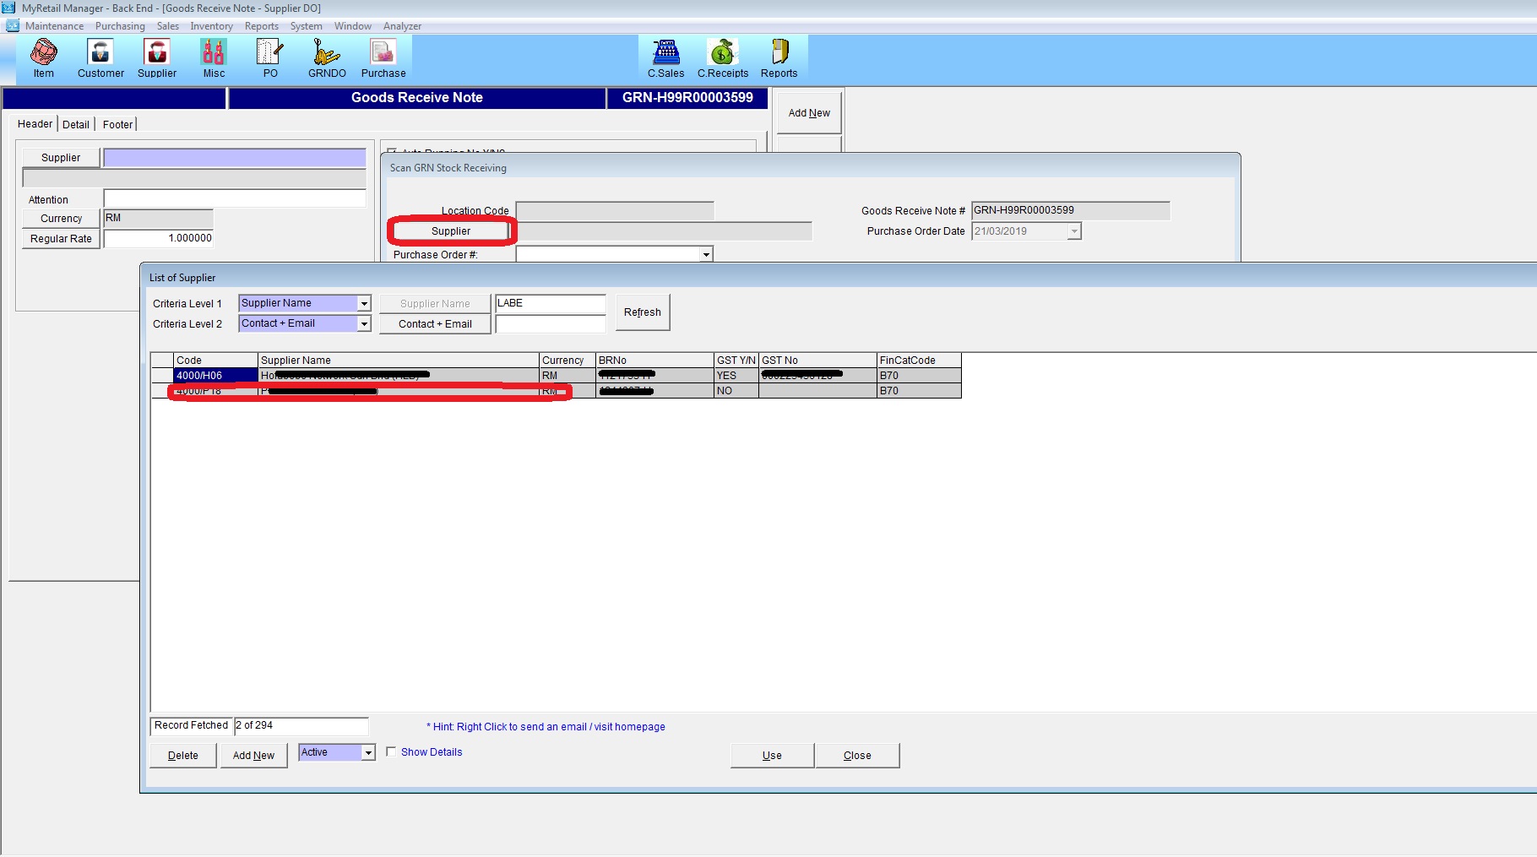This screenshot has height=857, width=1537.
Task: Enable the Show Details checkbox
Action: click(x=391, y=751)
